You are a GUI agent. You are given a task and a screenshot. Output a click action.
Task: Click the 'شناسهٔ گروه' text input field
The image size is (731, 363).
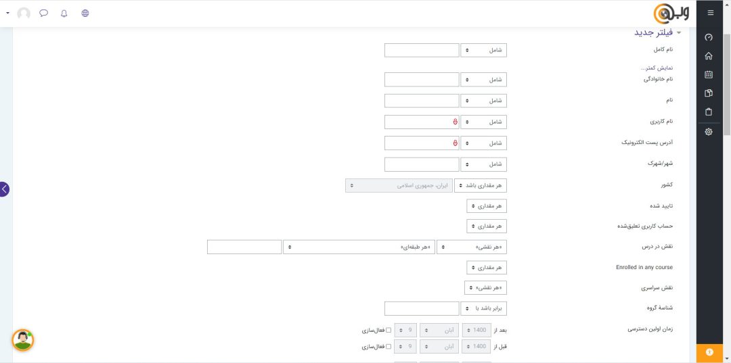coord(422,308)
